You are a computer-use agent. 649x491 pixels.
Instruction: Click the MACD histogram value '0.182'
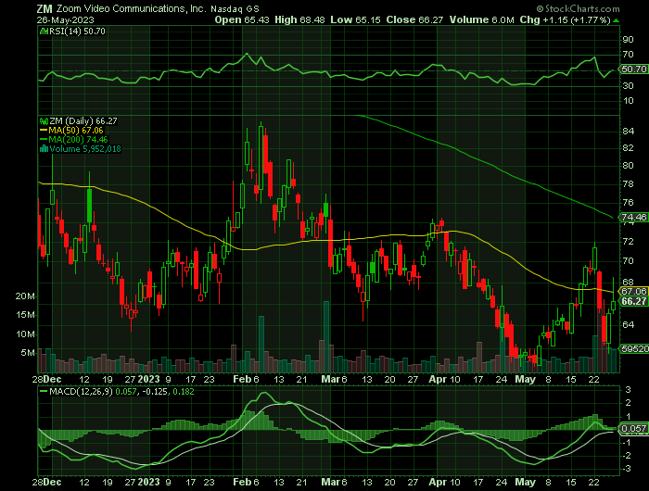pos(184,391)
